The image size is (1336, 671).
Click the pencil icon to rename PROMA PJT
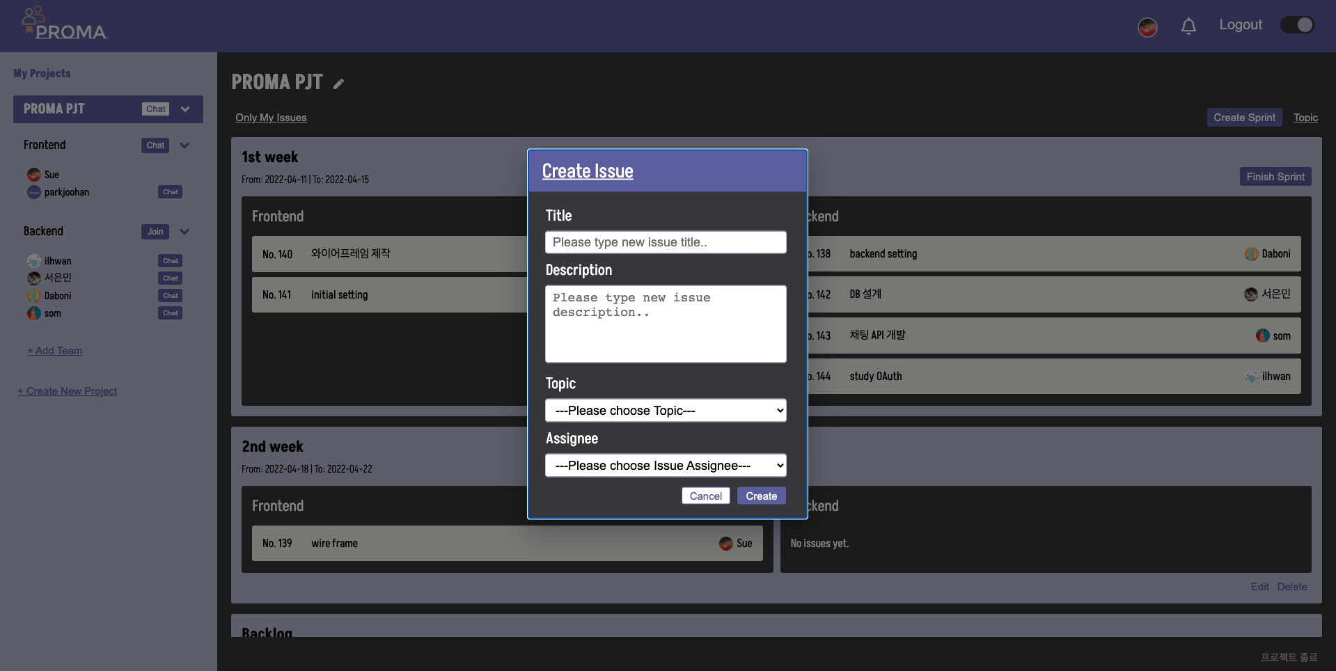pos(338,83)
